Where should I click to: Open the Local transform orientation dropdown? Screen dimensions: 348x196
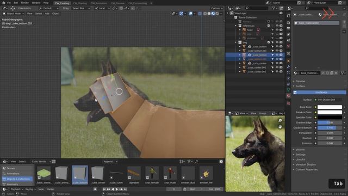[102, 8]
